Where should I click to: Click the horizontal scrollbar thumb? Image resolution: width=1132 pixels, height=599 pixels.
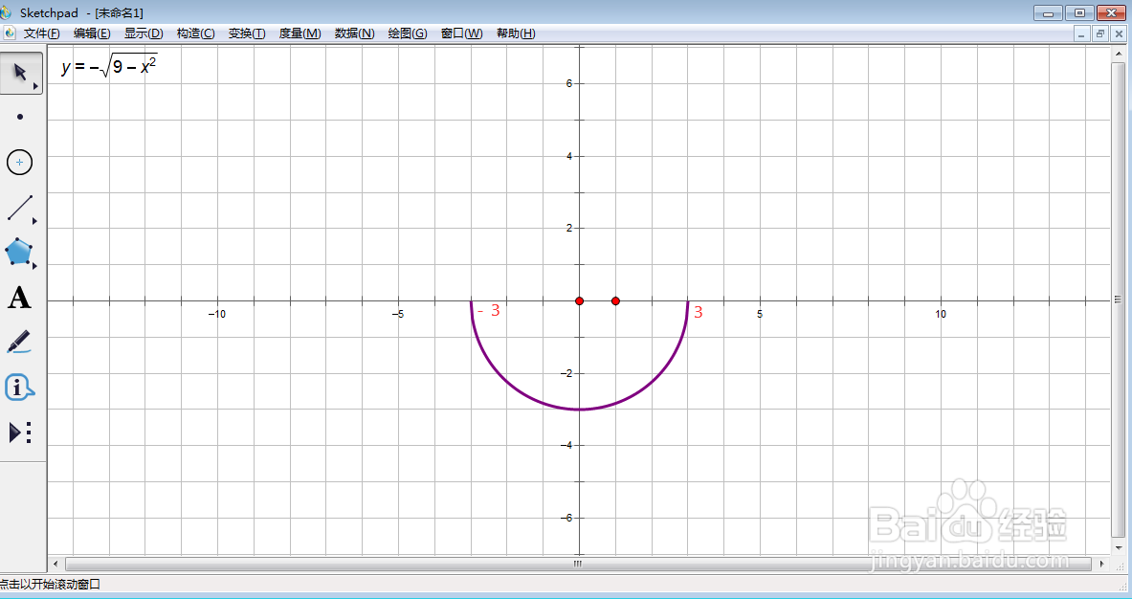(x=578, y=564)
